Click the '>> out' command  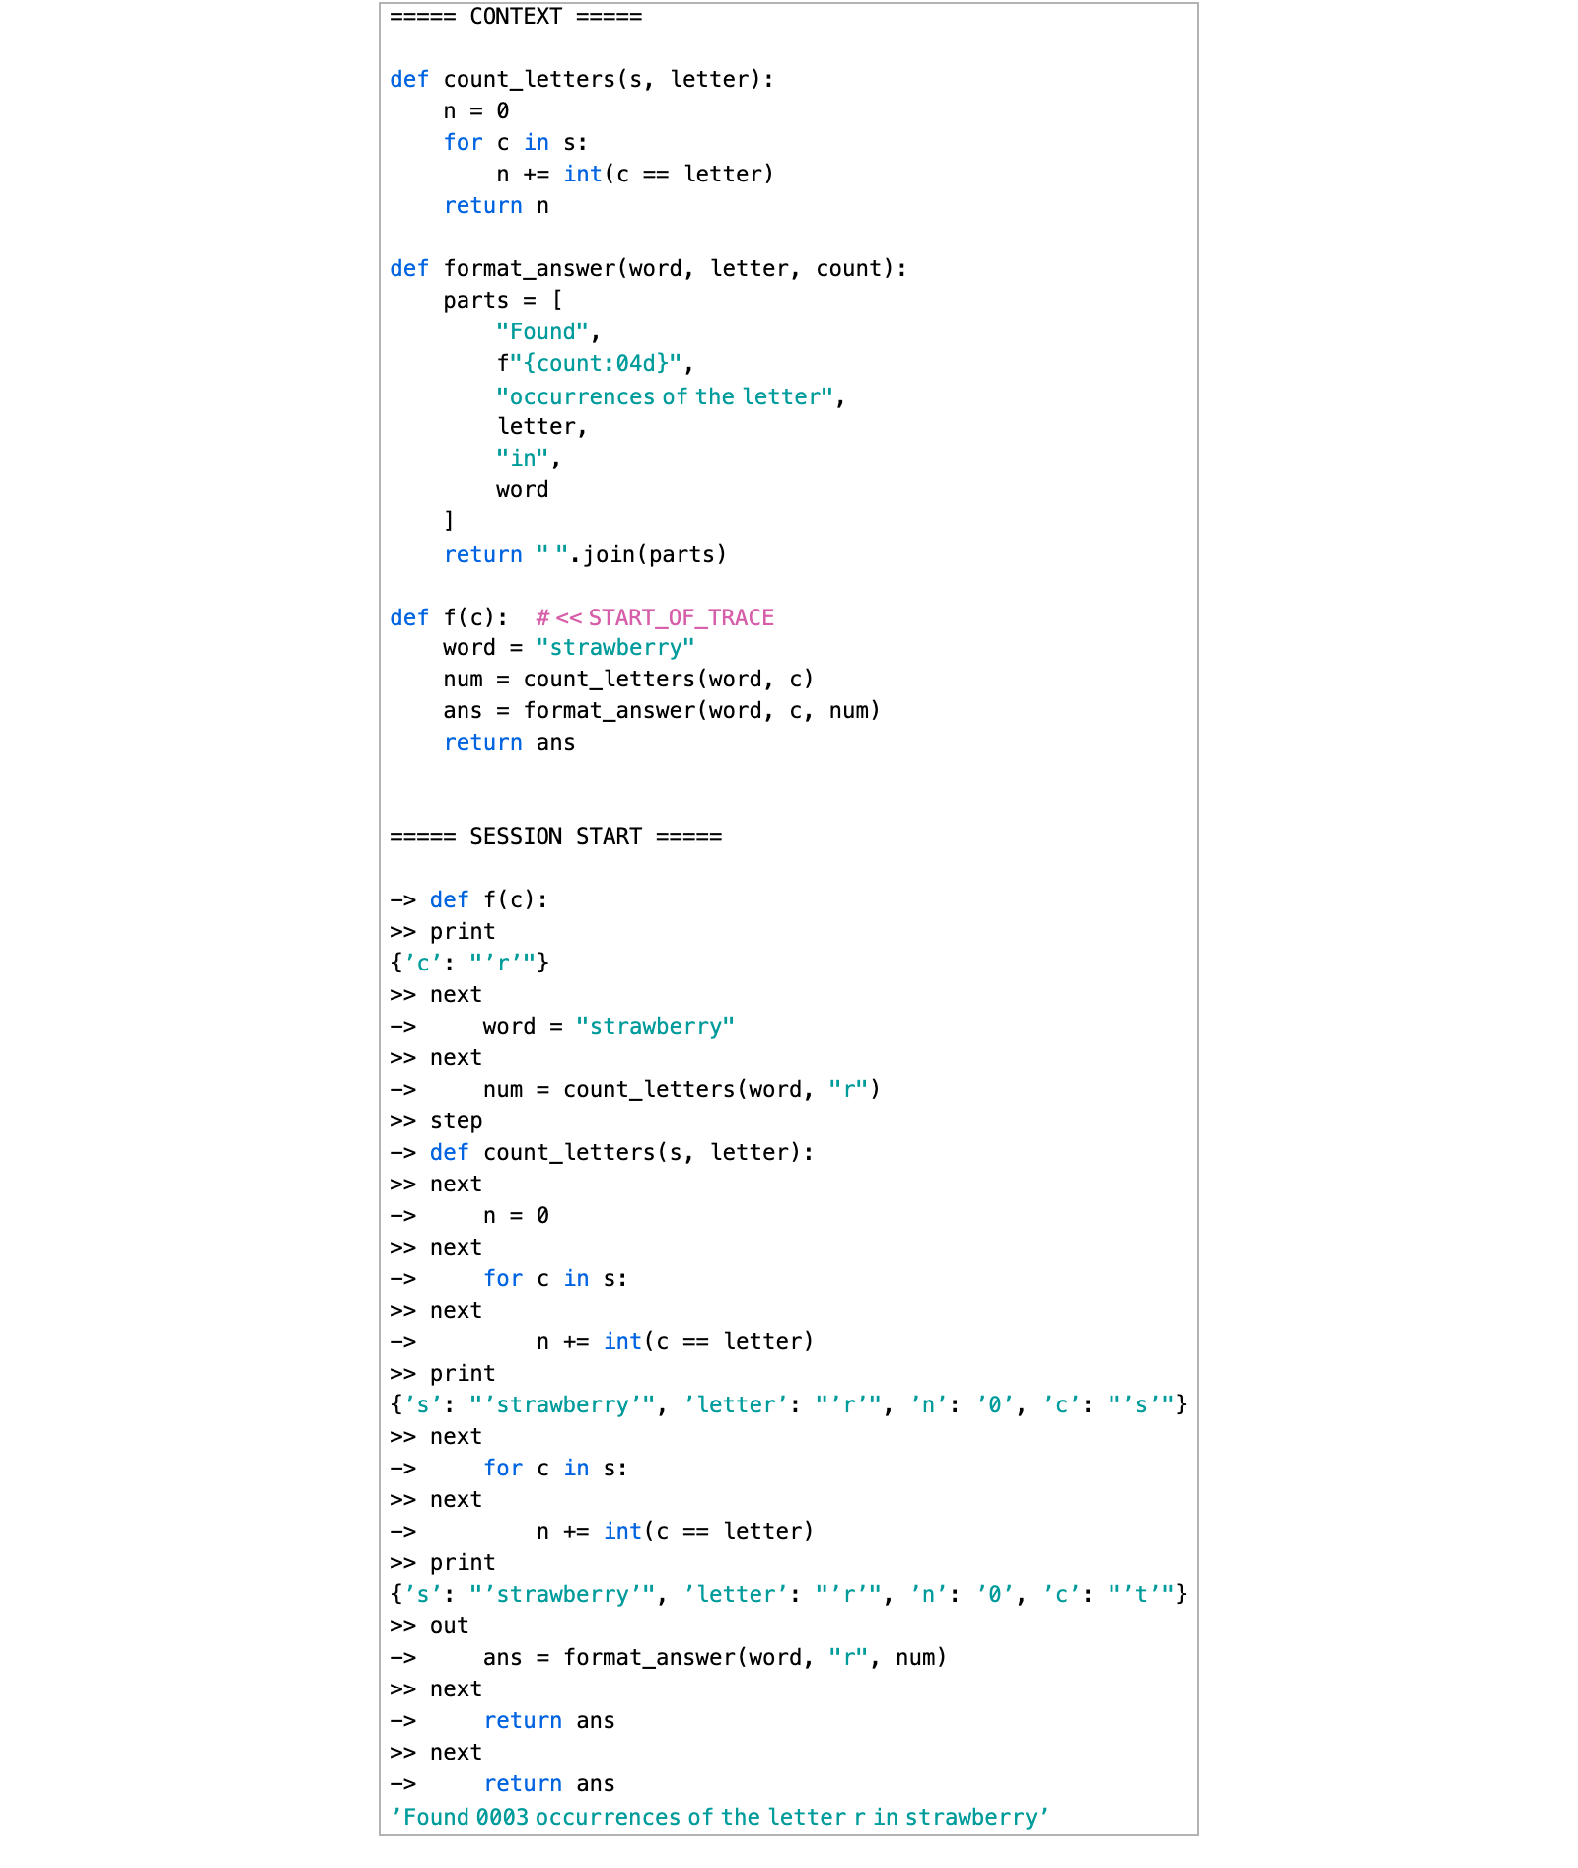429,1626
